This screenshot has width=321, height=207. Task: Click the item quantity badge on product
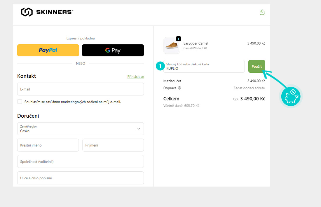tap(179, 39)
